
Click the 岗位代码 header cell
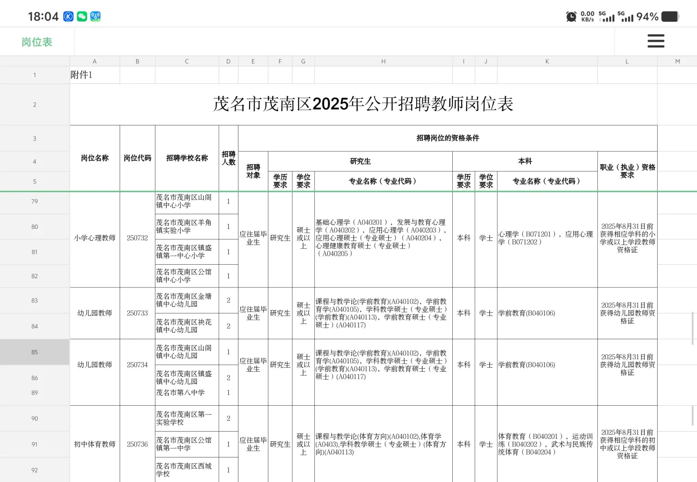coord(138,158)
